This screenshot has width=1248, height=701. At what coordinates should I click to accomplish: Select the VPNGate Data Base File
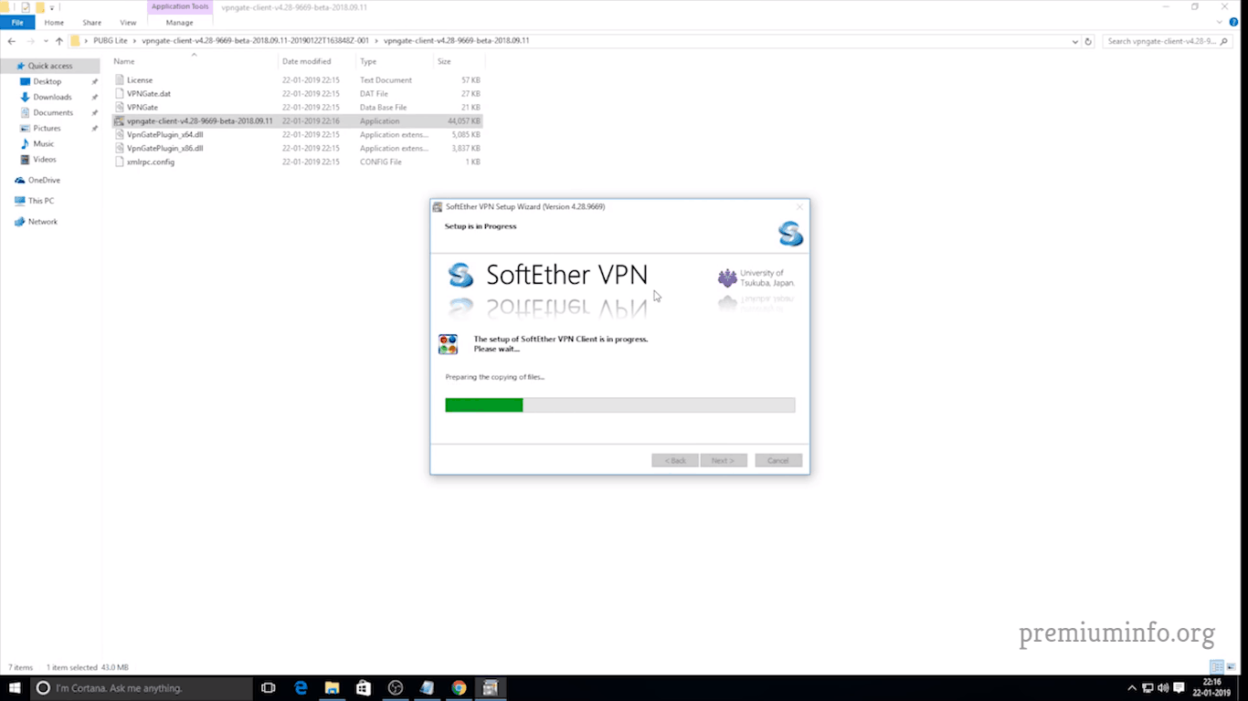point(297,107)
